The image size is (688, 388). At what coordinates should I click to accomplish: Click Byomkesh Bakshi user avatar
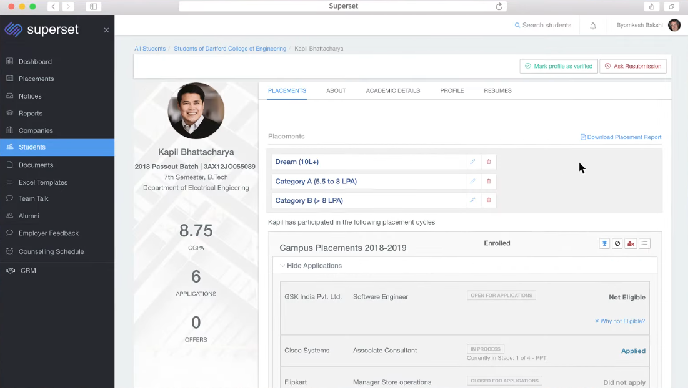click(x=674, y=25)
